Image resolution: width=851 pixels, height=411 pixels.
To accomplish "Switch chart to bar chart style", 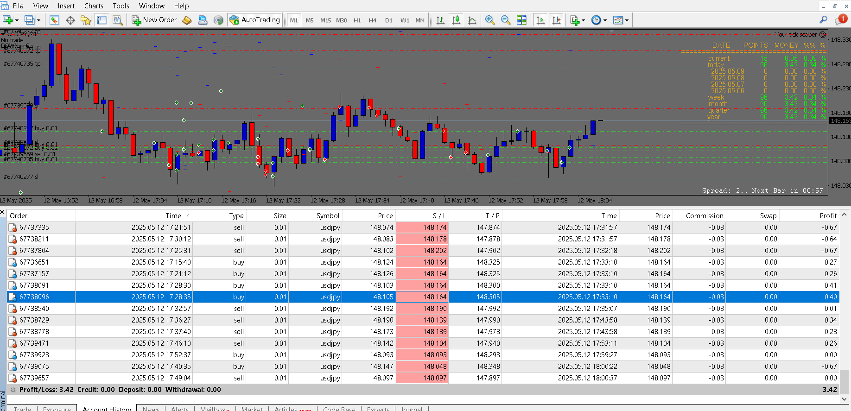I will [x=440, y=20].
